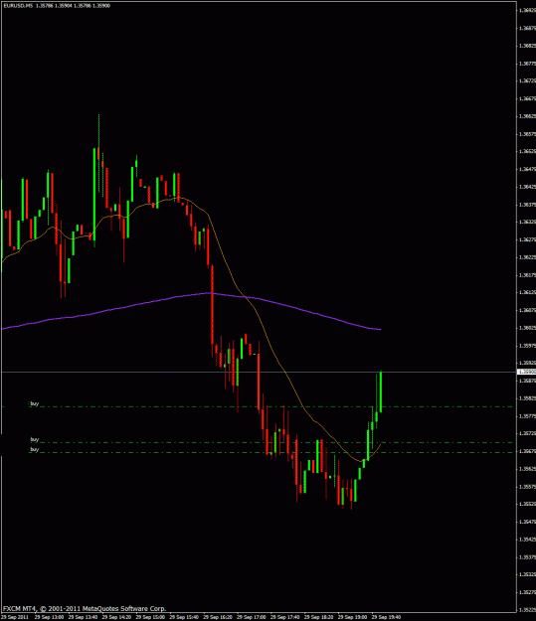This screenshot has height=621, width=536.
Task: Select the lowest buy order line label
Action: pyautogui.click(x=35, y=449)
